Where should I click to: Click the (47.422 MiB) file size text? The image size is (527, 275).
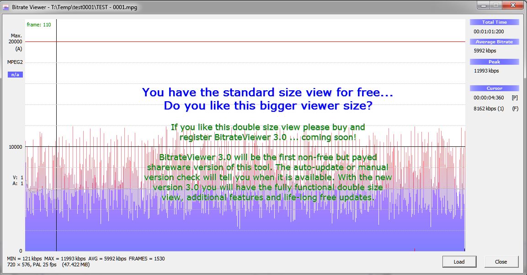point(76,265)
